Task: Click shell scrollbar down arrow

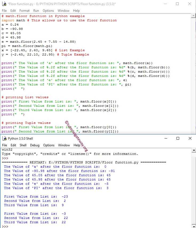Action: (x=194, y=227)
